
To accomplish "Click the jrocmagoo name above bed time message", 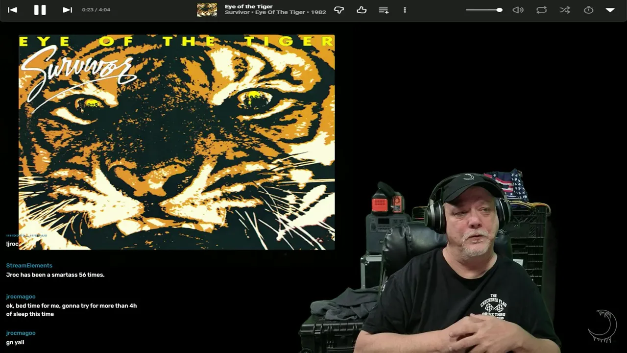I will coord(21,296).
